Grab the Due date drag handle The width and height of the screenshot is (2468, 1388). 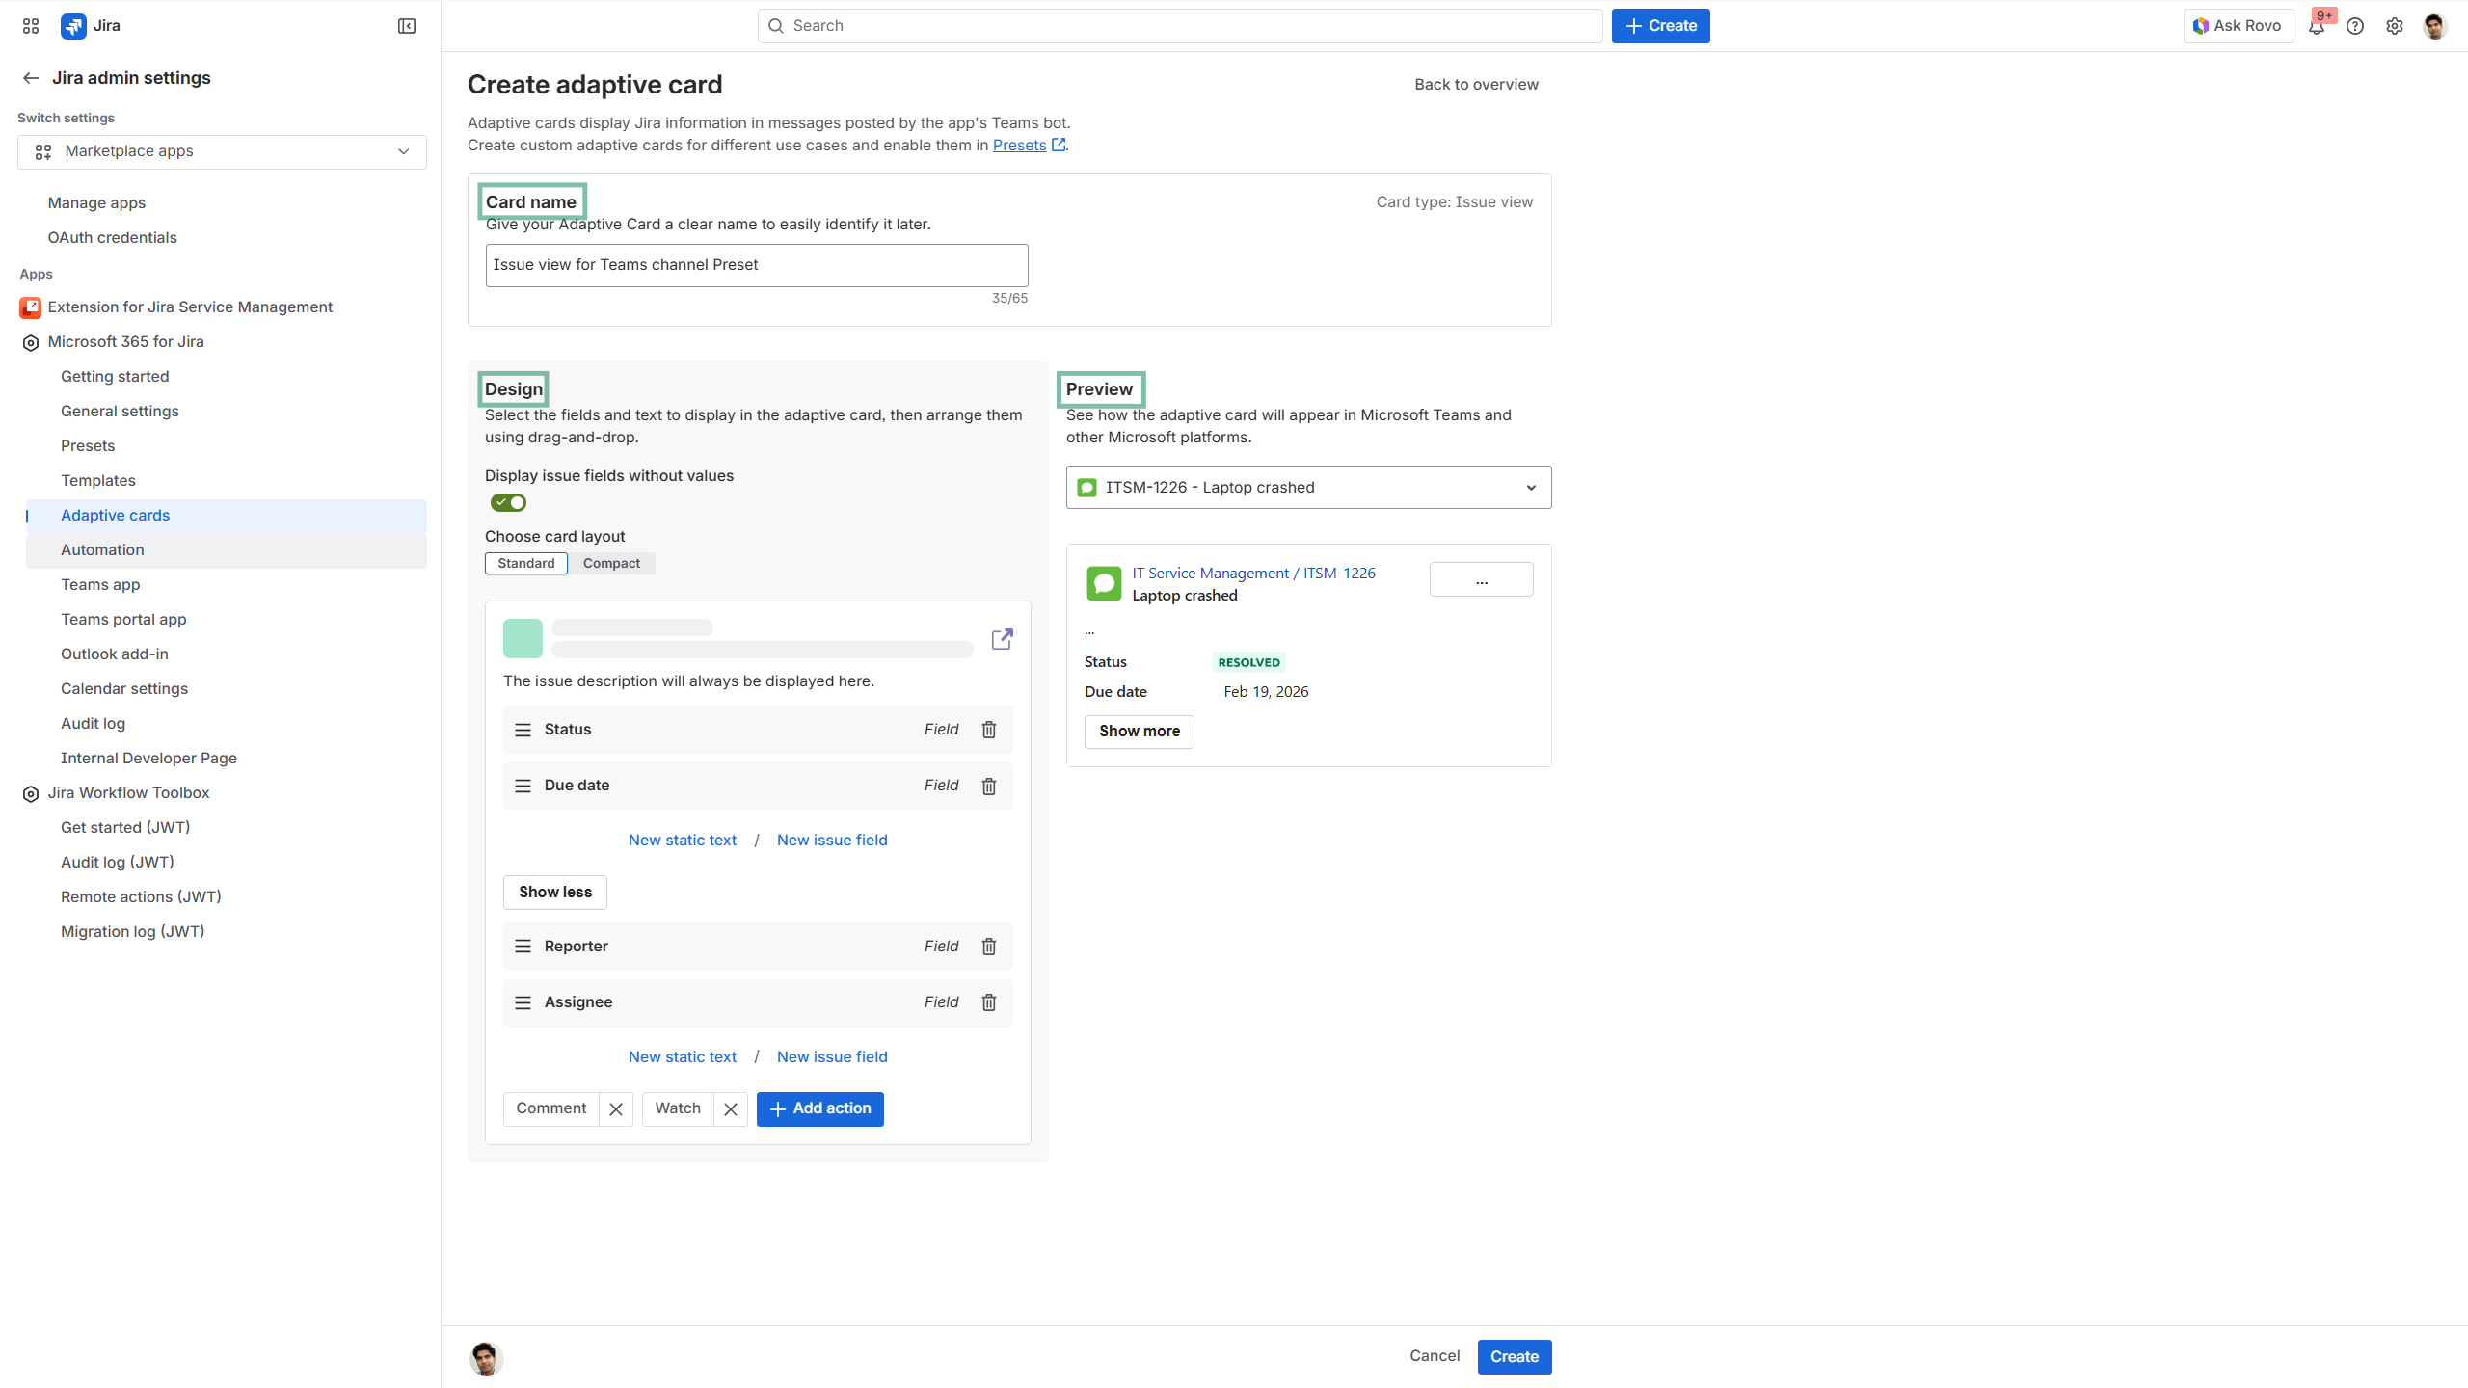523,786
